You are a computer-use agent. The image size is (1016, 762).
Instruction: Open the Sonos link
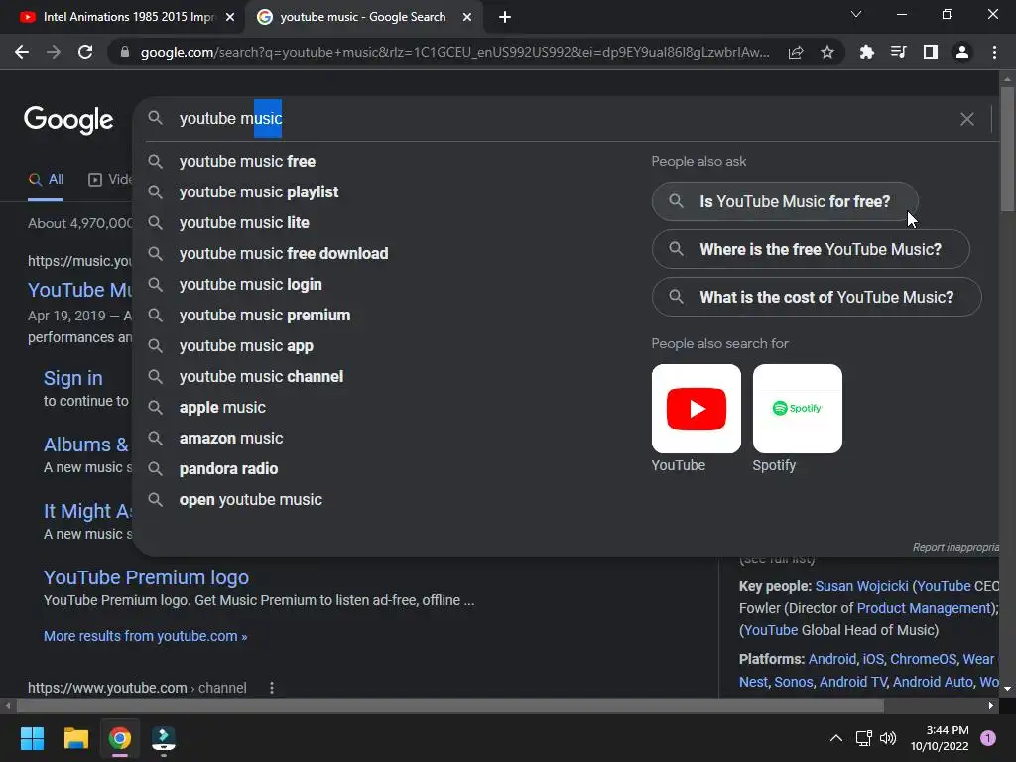(793, 682)
